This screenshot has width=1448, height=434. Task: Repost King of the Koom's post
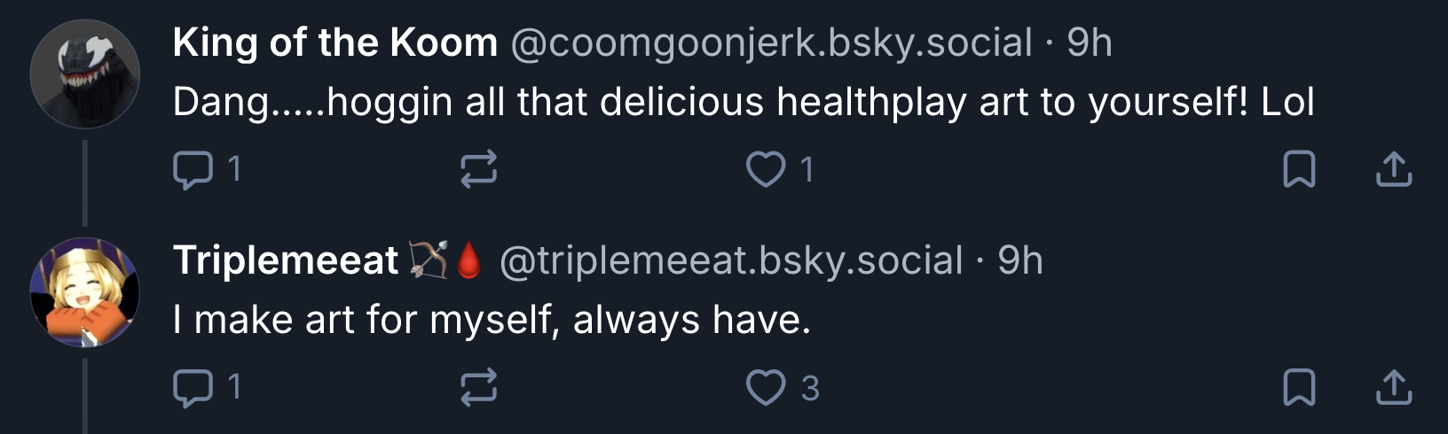[478, 169]
